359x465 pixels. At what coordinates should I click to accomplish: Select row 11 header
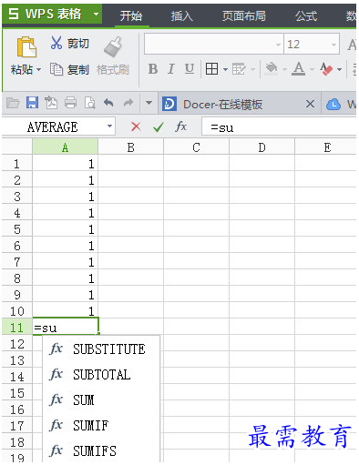tap(16, 328)
